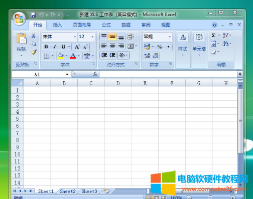Open Cells dropdown
Screen dimensions: 253x199
tap(199, 44)
